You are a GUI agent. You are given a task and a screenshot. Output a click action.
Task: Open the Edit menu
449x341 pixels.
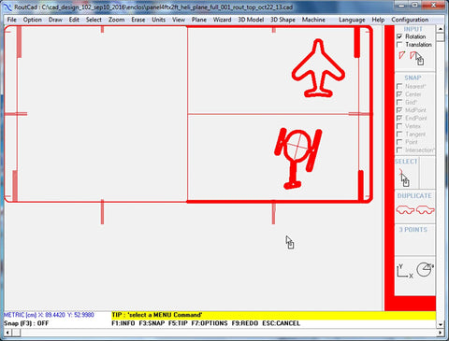[x=74, y=20]
